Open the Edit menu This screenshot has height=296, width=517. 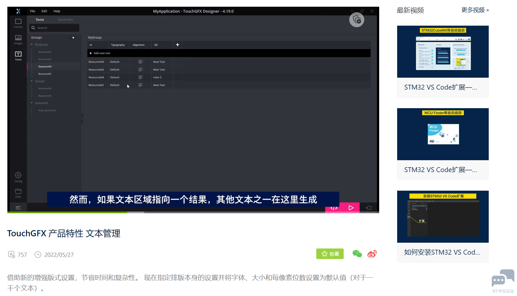point(44,11)
